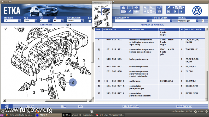Click the PEDIDO button in bottom bar
This screenshot has width=209, height=117.
(30, 106)
